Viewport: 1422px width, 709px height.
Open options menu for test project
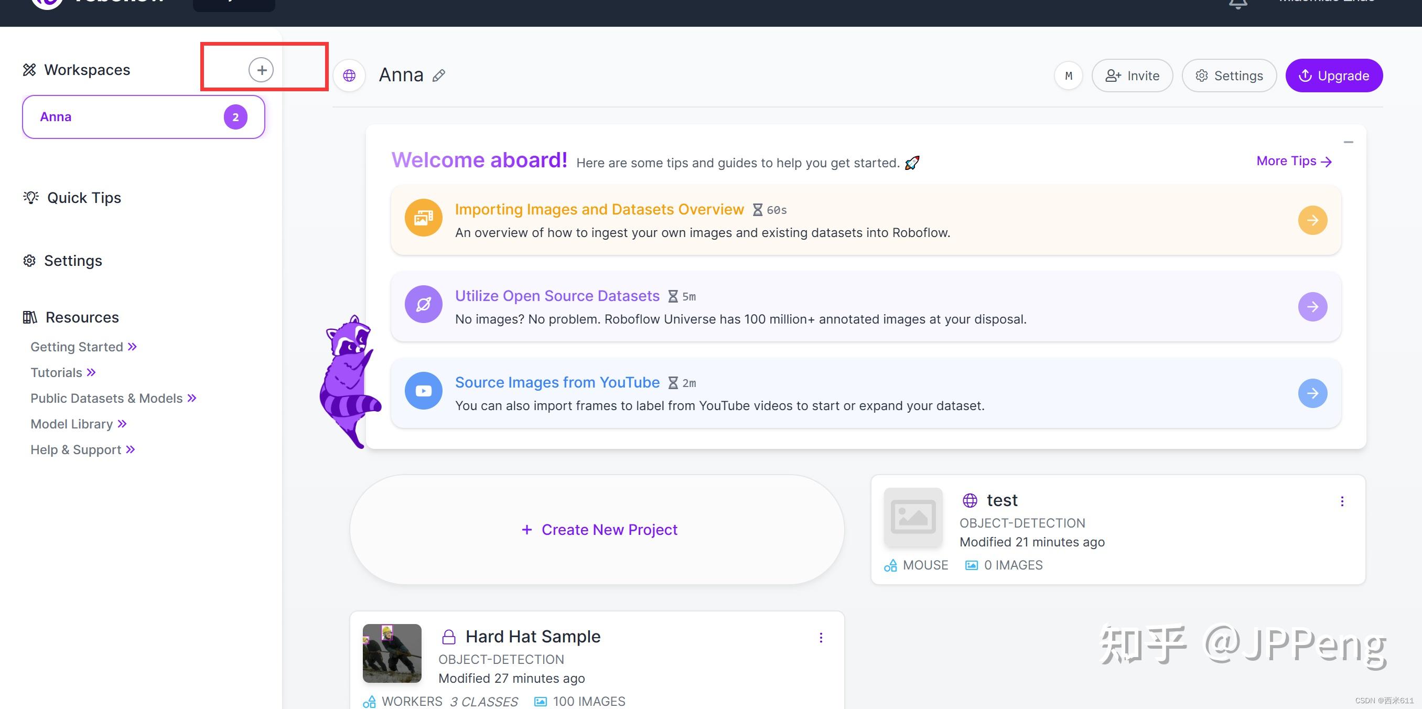1342,501
